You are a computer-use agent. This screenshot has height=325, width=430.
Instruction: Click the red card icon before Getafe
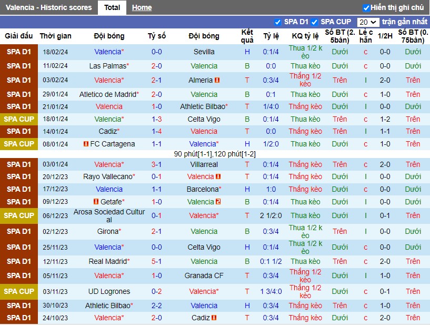(96, 202)
